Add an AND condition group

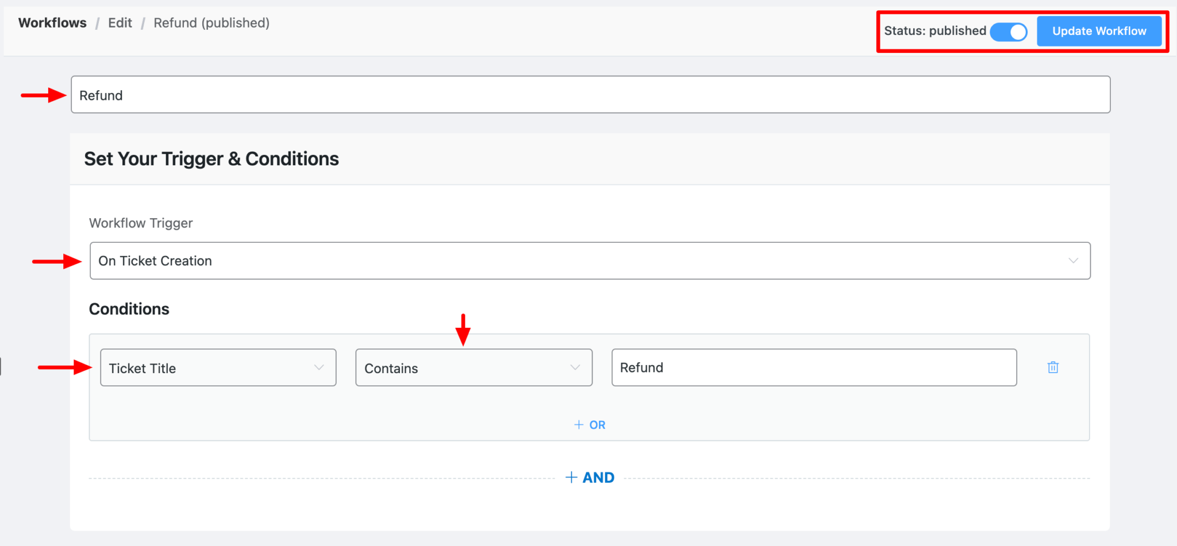point(590,477)
